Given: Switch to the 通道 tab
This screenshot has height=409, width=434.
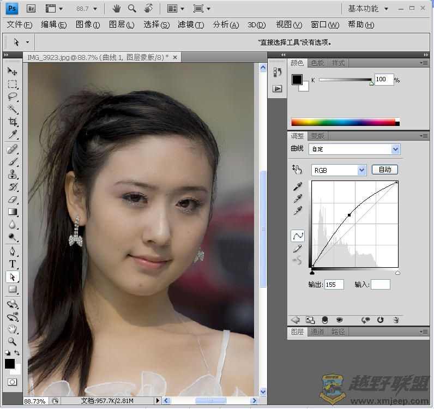Looking at the screenshot, I should pyautogui.click(x=317, y=332).
